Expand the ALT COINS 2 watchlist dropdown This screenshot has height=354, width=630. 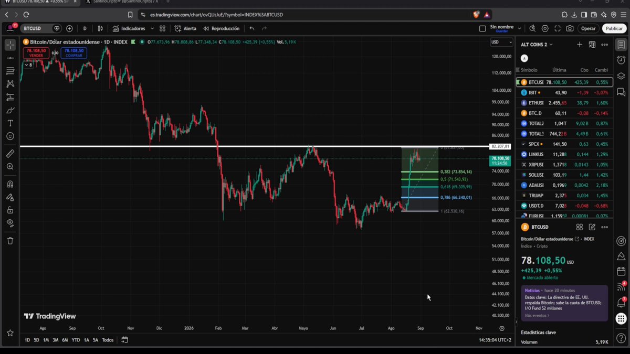(x=537, y=45)
